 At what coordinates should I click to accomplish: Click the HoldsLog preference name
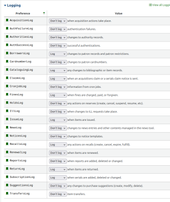coord(17,103)
